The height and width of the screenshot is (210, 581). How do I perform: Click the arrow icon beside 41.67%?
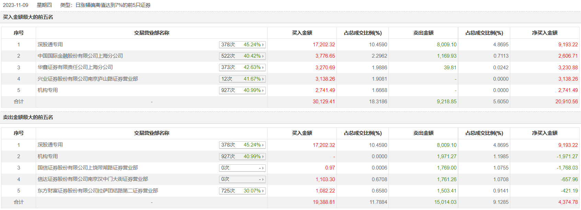pos(263,79)
